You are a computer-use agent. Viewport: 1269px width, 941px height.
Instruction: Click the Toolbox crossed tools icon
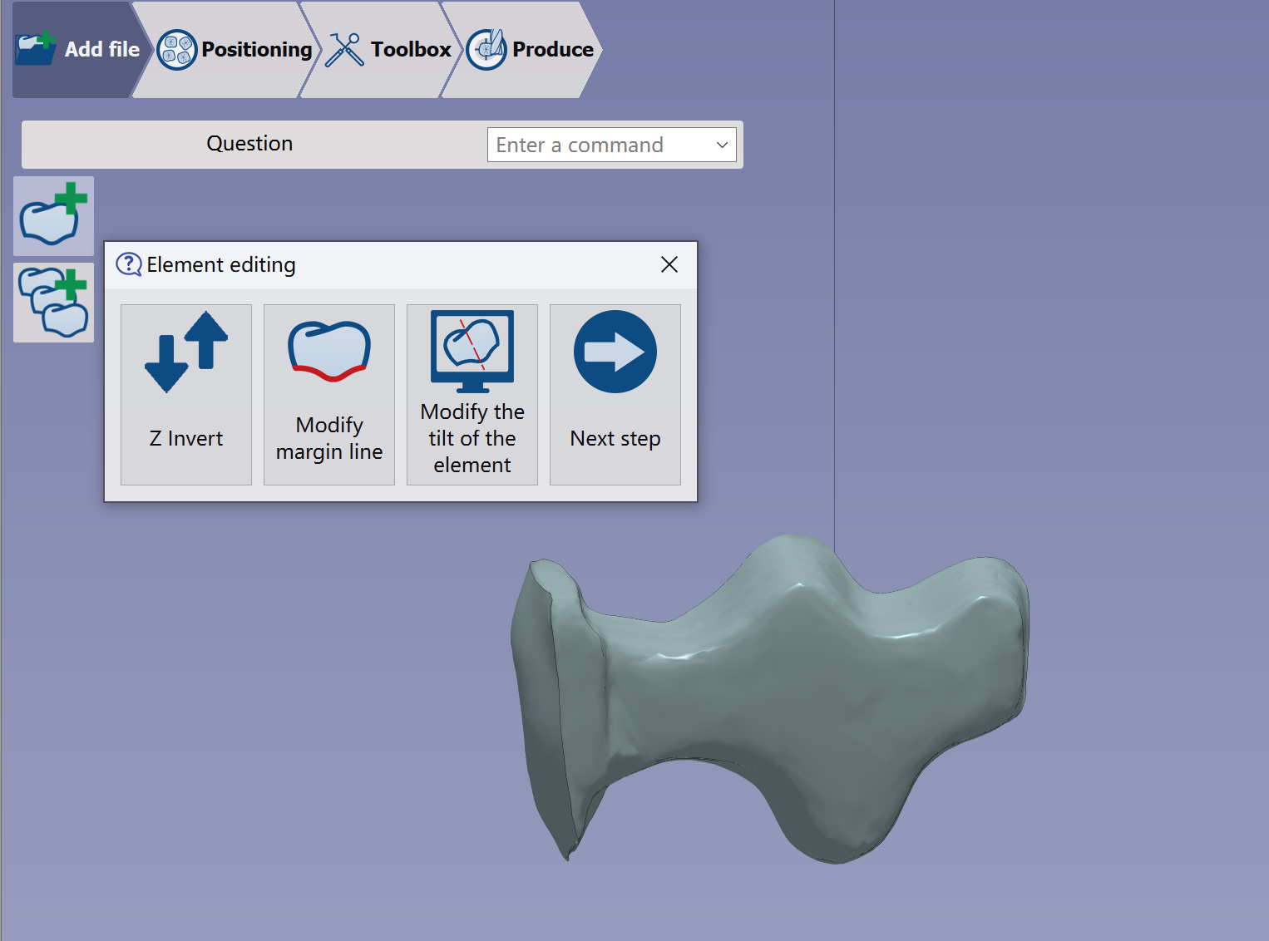coord(344,50)
